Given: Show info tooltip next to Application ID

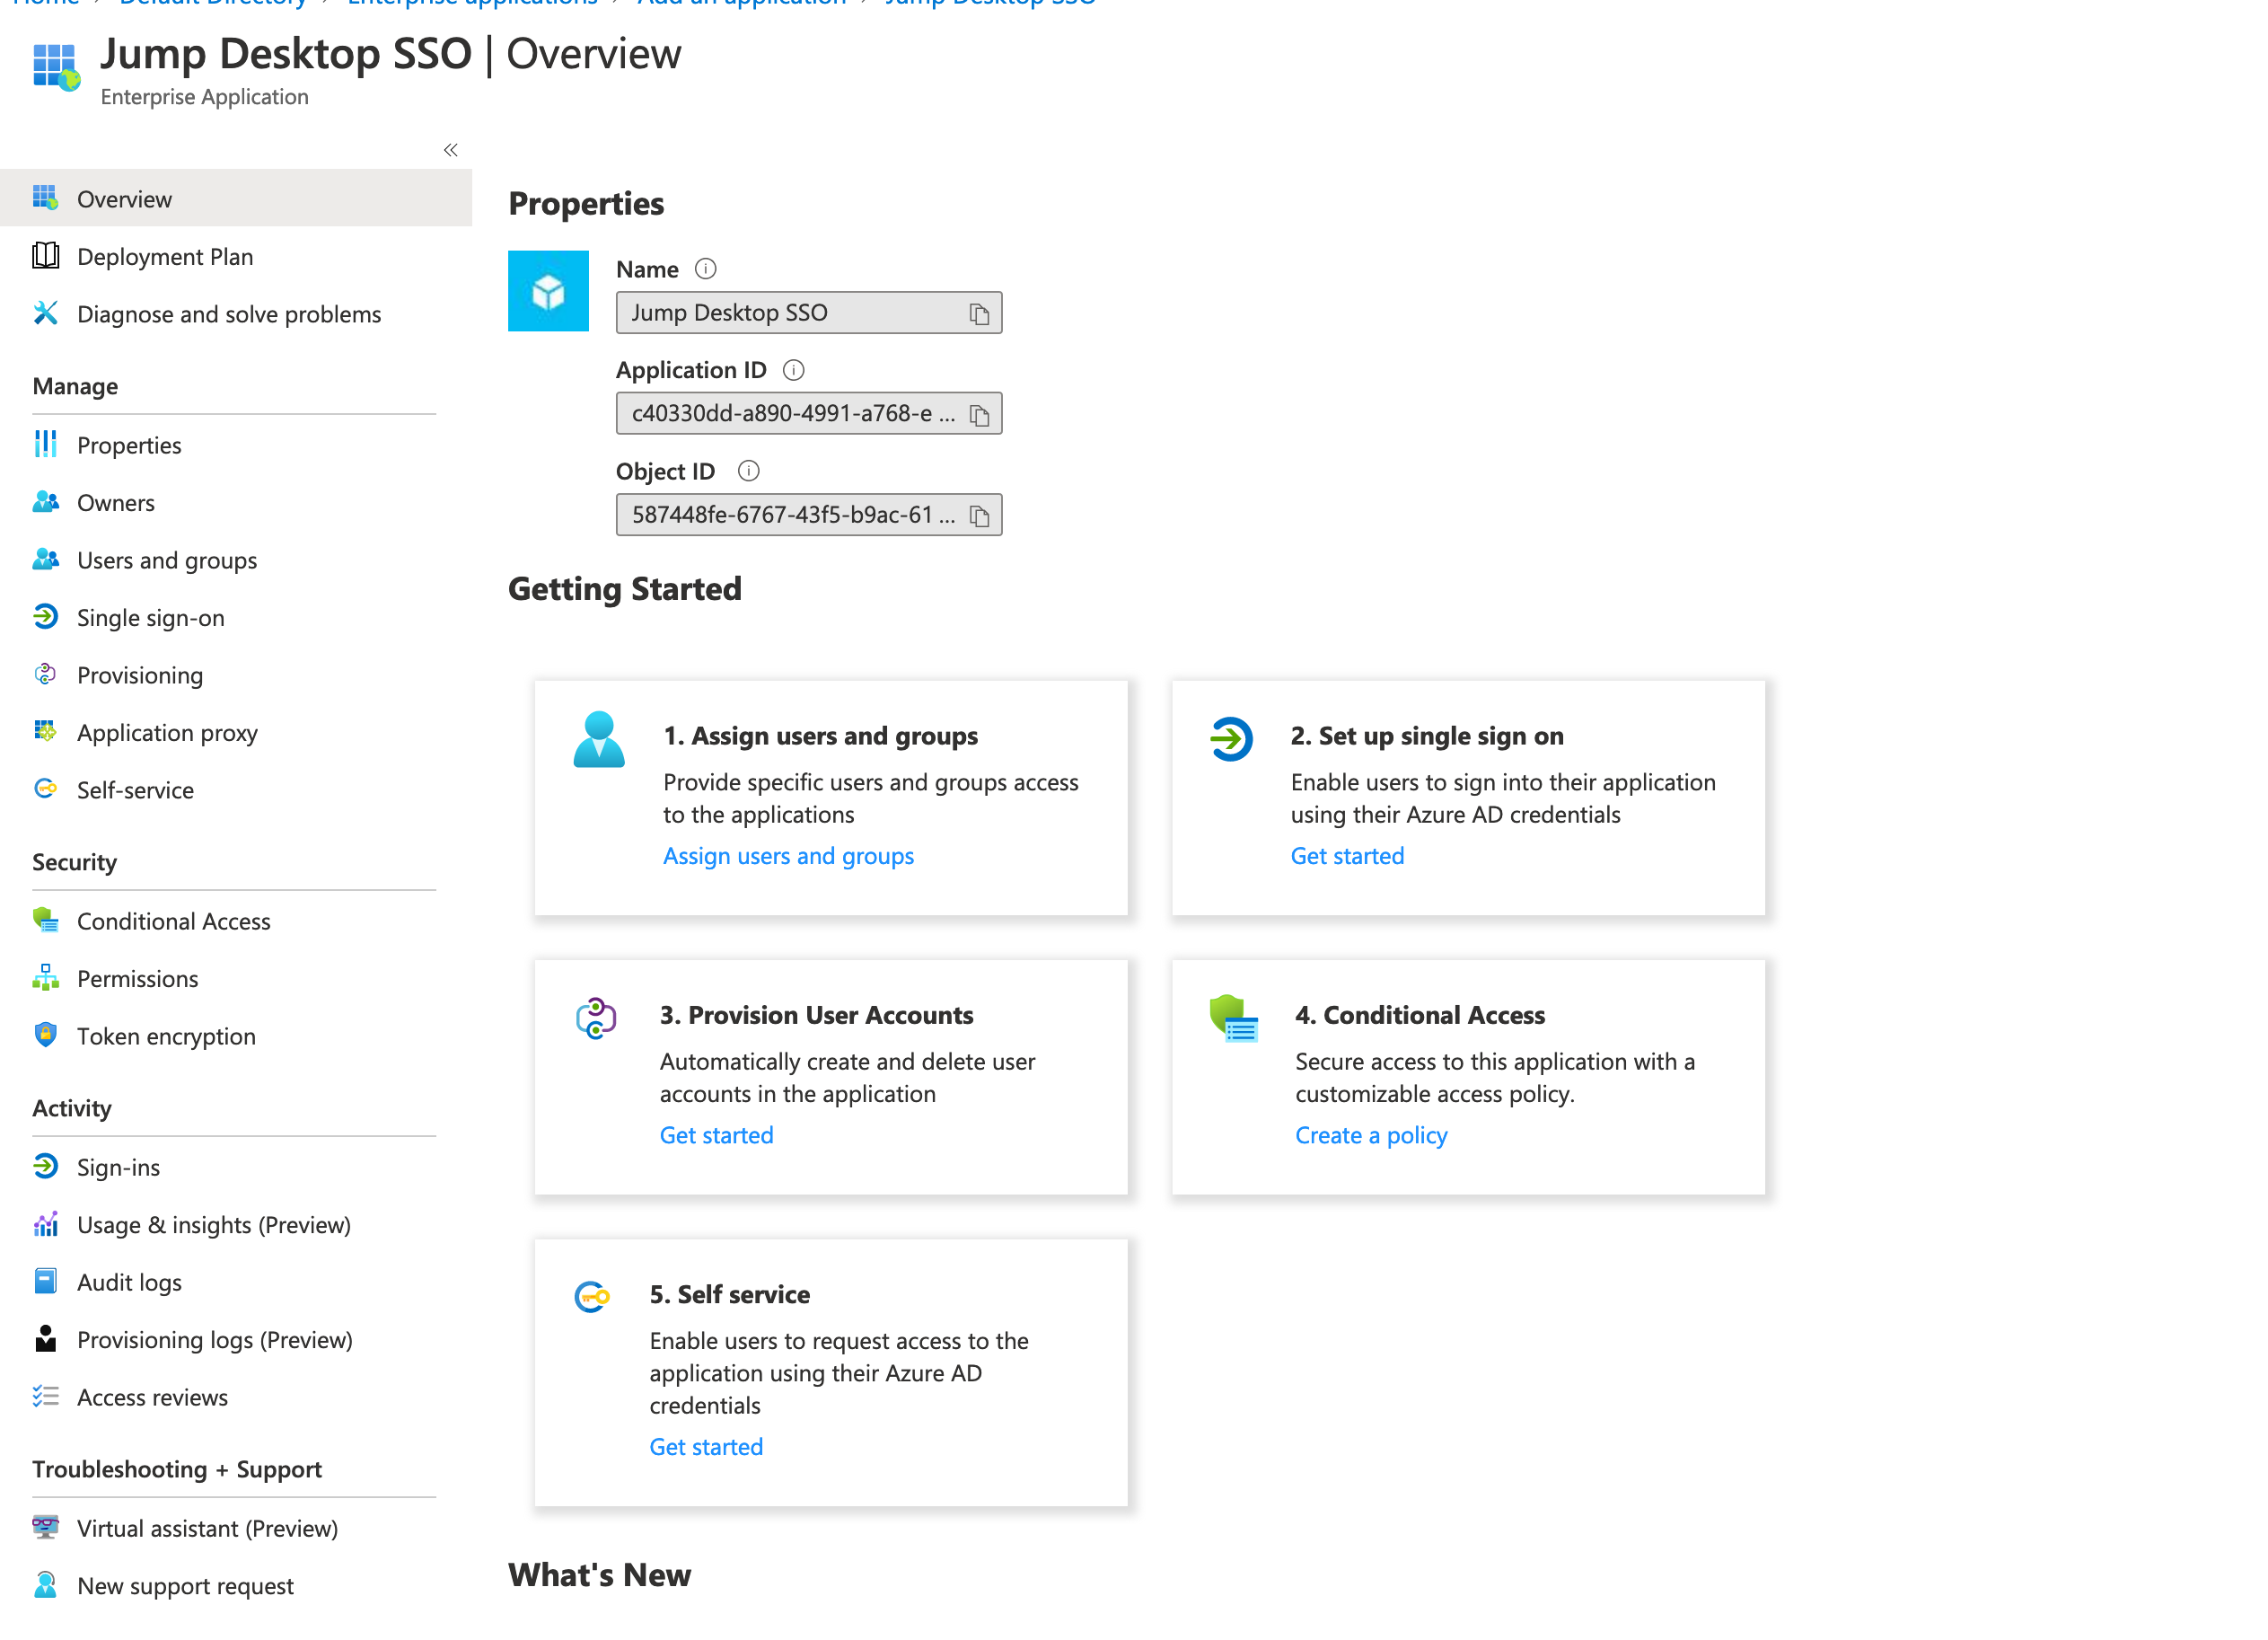Looking at the screenshot, I should tap(794, 370).
